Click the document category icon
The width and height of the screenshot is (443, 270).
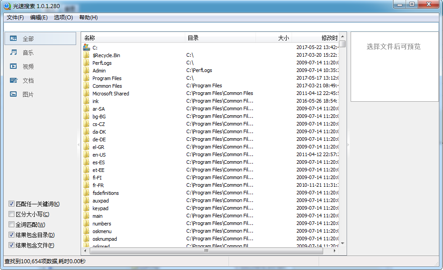coord(13,81)
